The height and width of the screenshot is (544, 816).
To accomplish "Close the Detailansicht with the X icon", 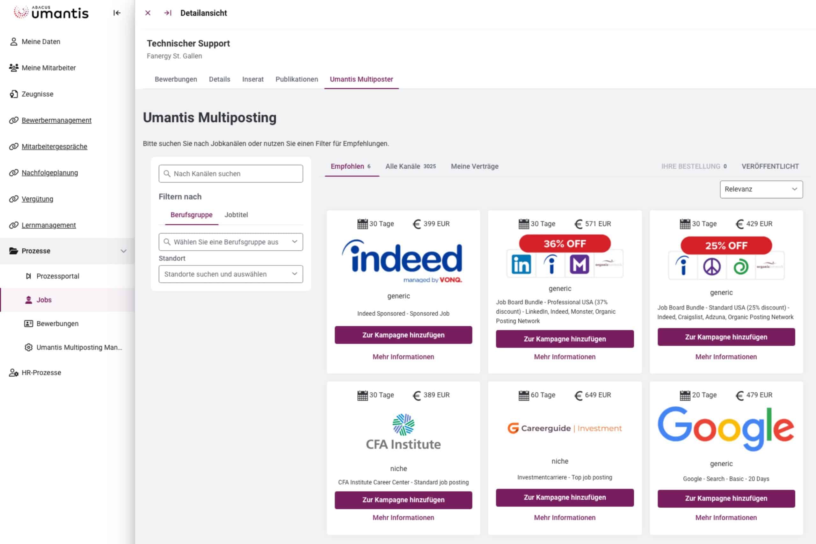I will point(148,13).
